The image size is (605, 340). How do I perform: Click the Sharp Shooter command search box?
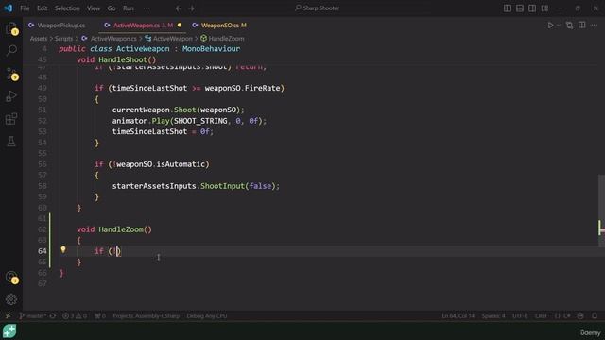(318, 8)
